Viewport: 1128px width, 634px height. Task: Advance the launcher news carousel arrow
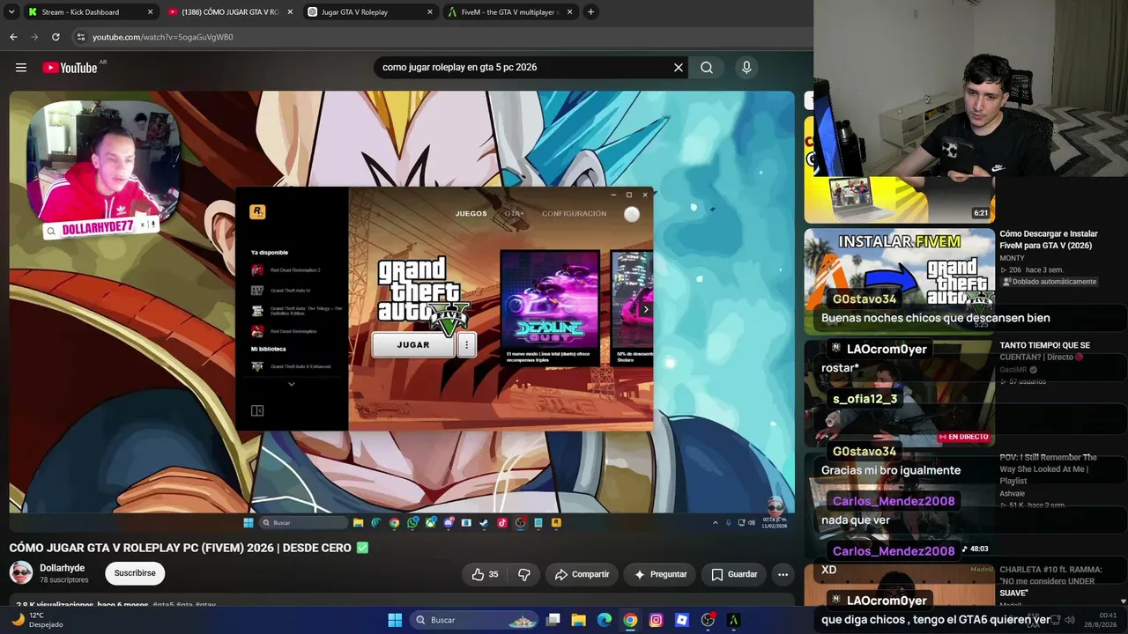(x=646, y=309)
